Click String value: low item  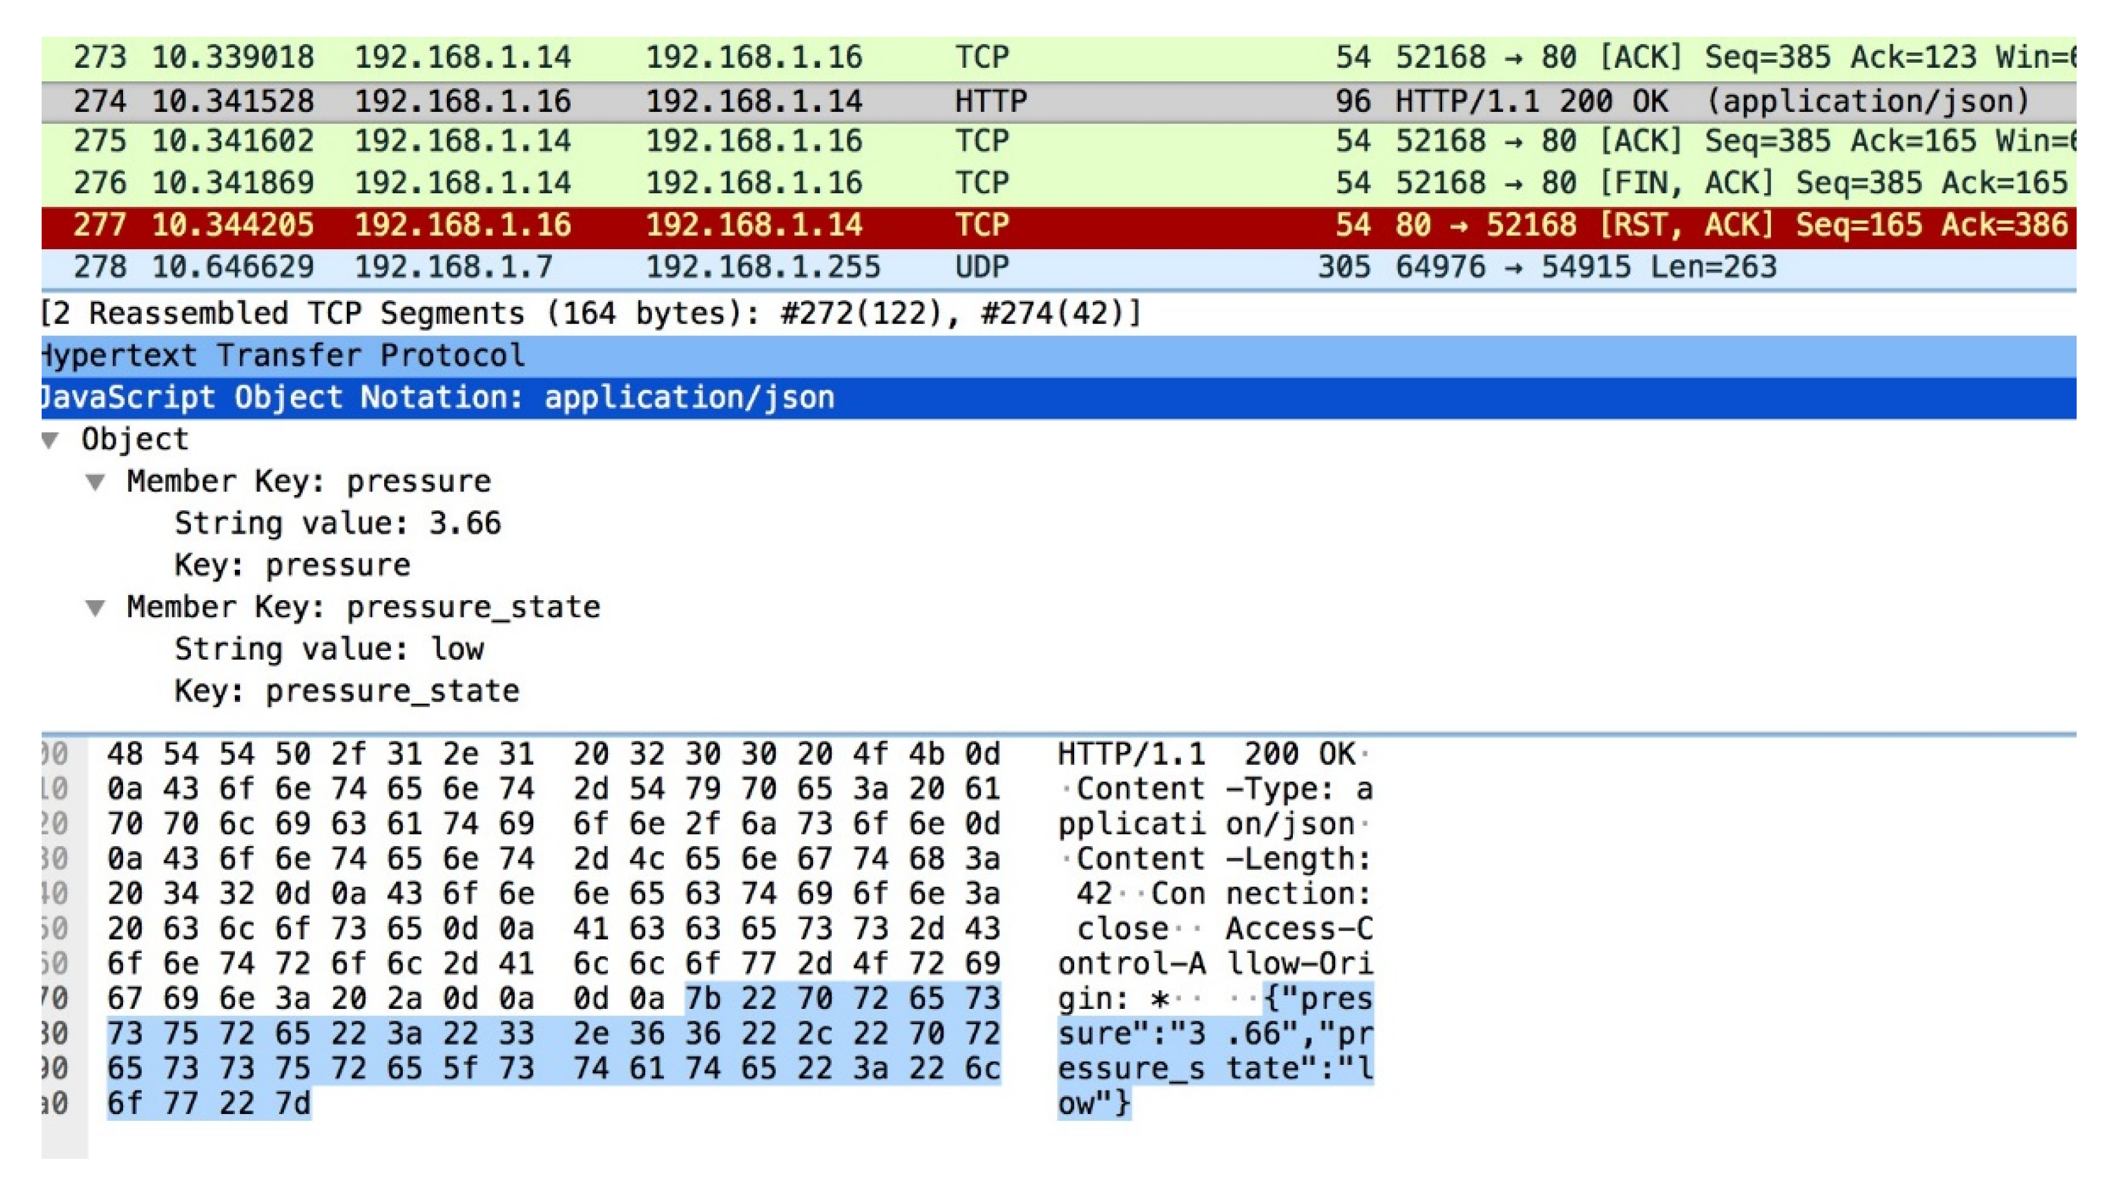tap(329, 650)
